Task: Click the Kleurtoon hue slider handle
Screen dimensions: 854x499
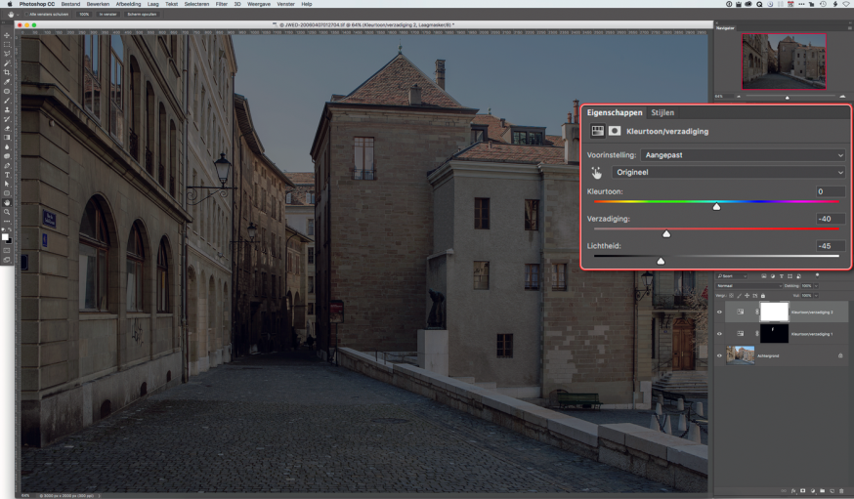Action: click(x=717, y=206)
